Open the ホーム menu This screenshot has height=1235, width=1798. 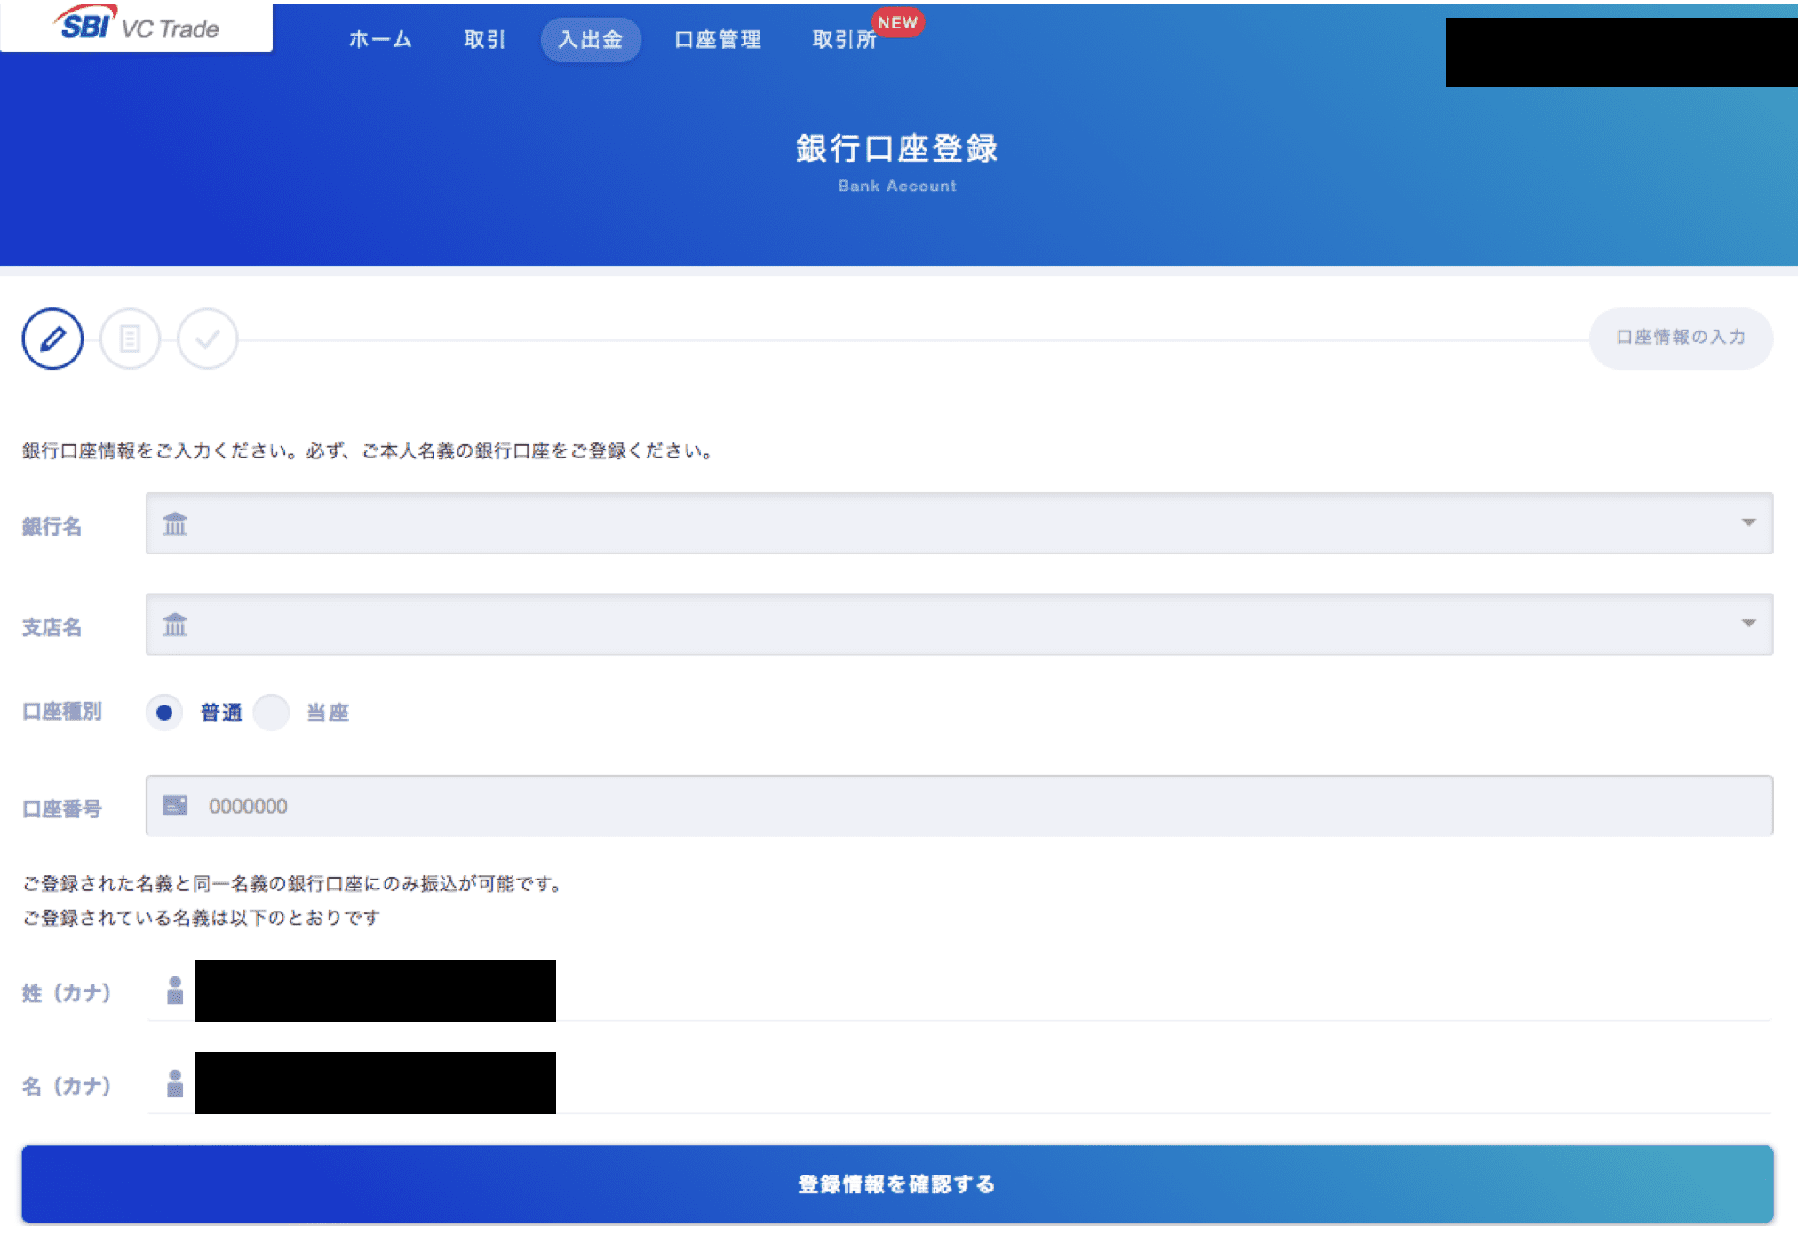[380, 40]
